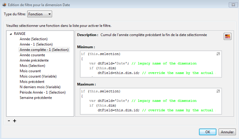This screenshot has width=239, height=139.
Task: Collapse the RANGE tree node
Action: pos(11,34)
